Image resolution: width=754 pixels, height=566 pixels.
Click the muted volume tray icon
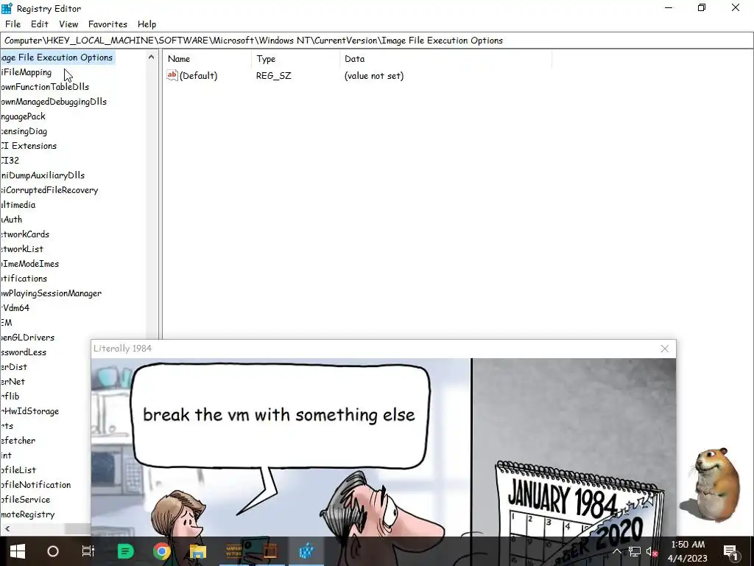click(652, 551)
